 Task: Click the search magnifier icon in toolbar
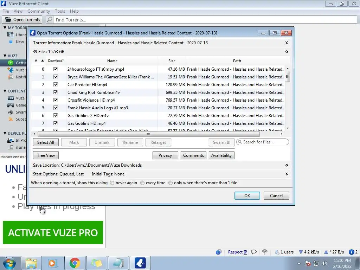coord(49,20)
